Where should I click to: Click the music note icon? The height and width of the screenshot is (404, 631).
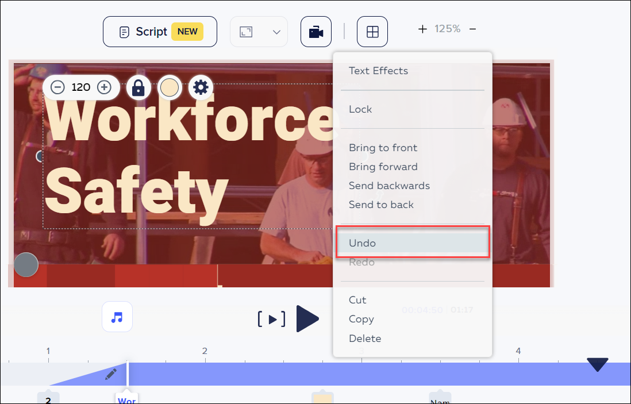pyautogui.click(x=117, y=317)
